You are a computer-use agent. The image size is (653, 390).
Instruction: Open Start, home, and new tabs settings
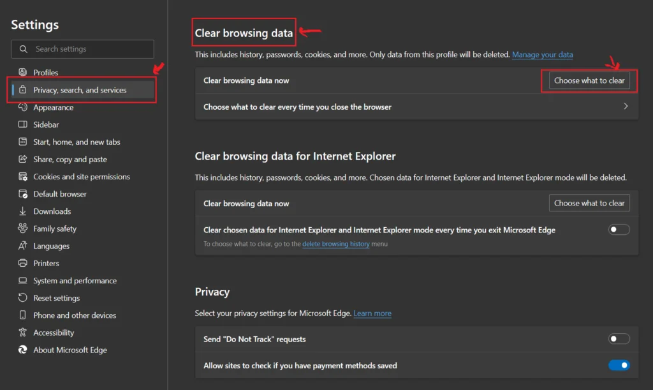pos(77,142)
